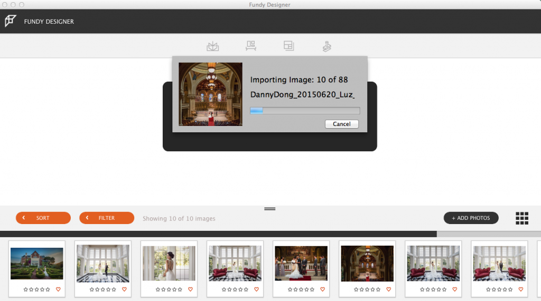541x301 pixels.
Task: Click the DannyDong_20150620_Luz_ filename text
Action: 302,94
